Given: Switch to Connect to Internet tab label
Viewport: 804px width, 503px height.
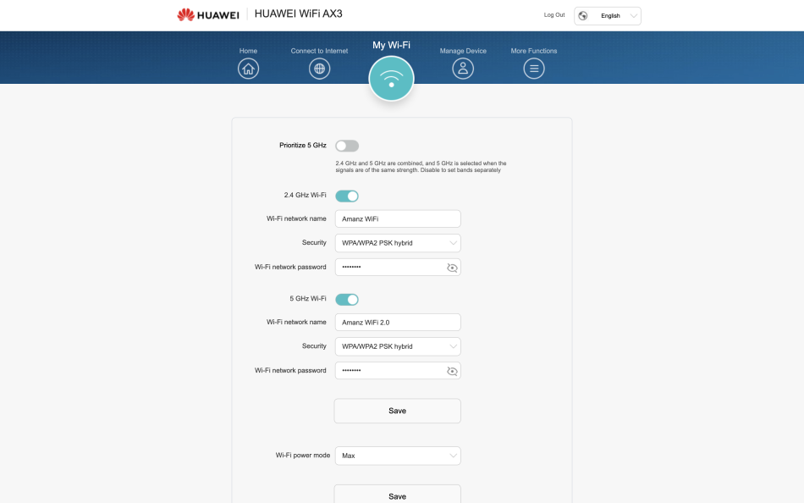Looking at the screenshot, I should point(319,51).
